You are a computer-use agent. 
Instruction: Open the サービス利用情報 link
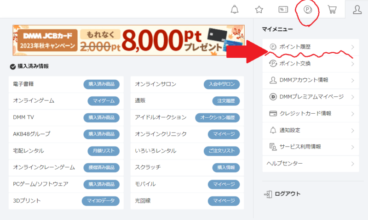[300, 147]
